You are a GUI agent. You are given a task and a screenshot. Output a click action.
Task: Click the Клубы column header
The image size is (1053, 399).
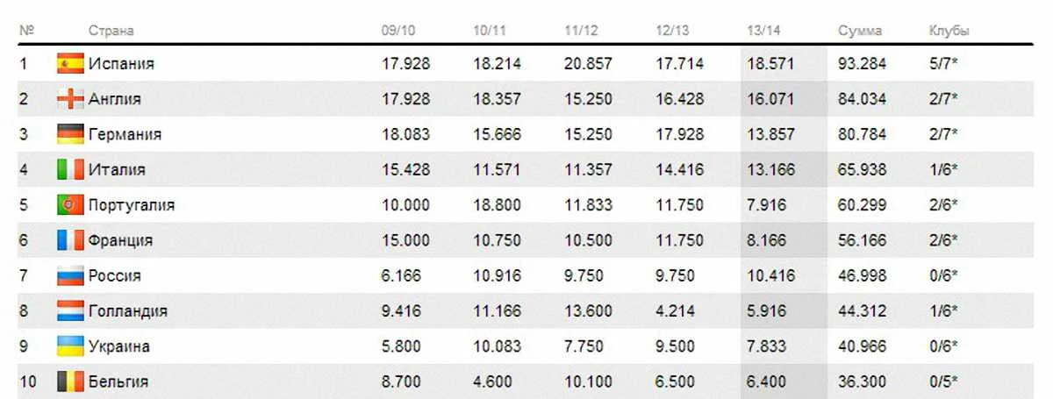coord(949,31)
